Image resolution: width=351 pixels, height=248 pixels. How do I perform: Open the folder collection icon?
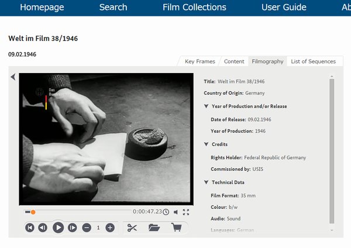pyautogui.click(x=154, y=228)
